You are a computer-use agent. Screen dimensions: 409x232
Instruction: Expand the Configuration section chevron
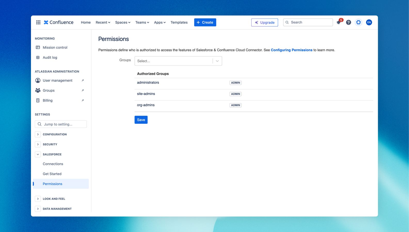pyautogui.click(x=38, y=134)
